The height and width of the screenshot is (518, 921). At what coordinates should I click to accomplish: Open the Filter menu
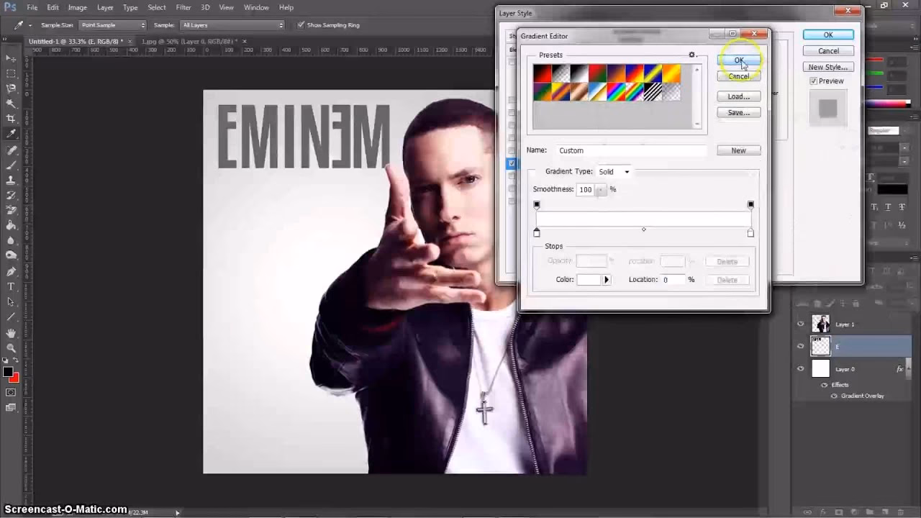(x=183, y=7)
